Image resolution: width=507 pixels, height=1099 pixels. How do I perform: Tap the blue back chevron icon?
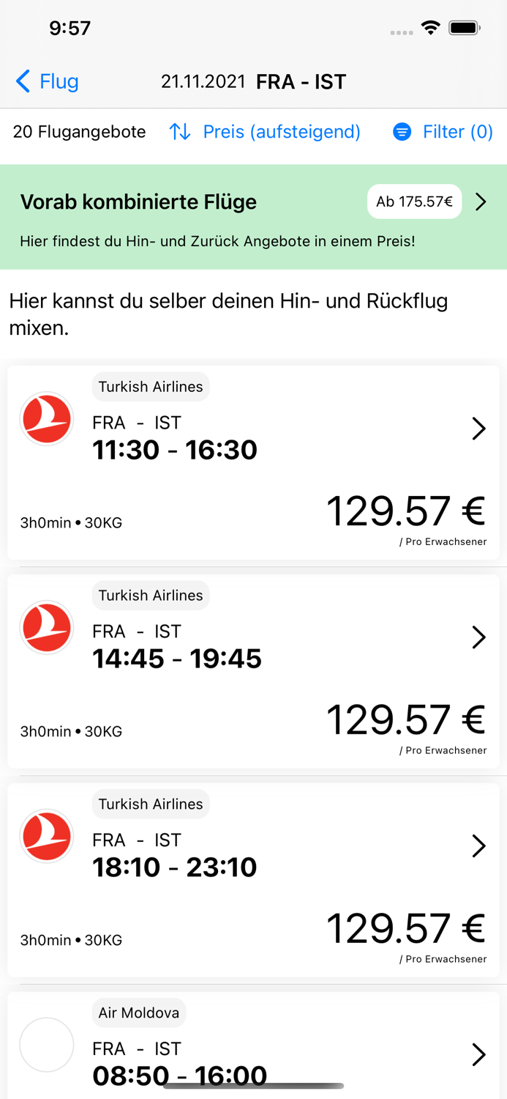(x=23, y=81)
